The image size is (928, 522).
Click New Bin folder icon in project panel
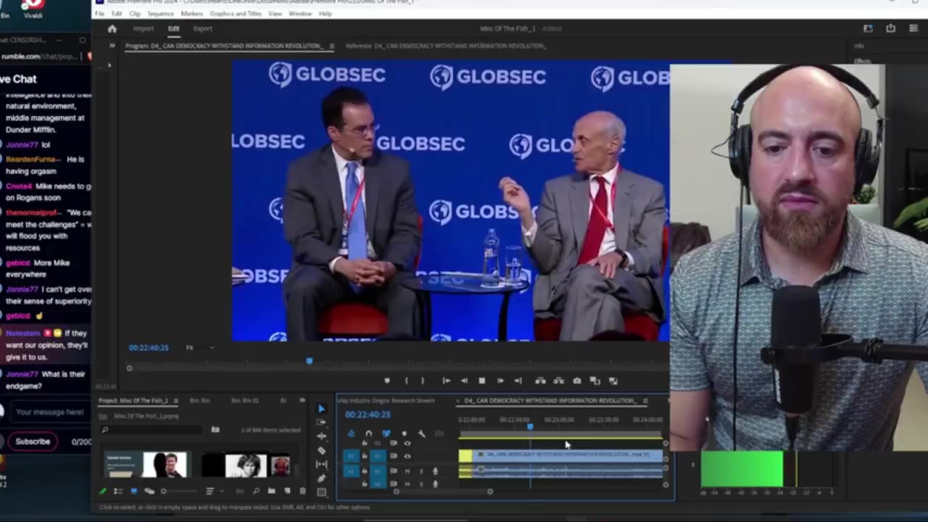[x=271, y=491]
